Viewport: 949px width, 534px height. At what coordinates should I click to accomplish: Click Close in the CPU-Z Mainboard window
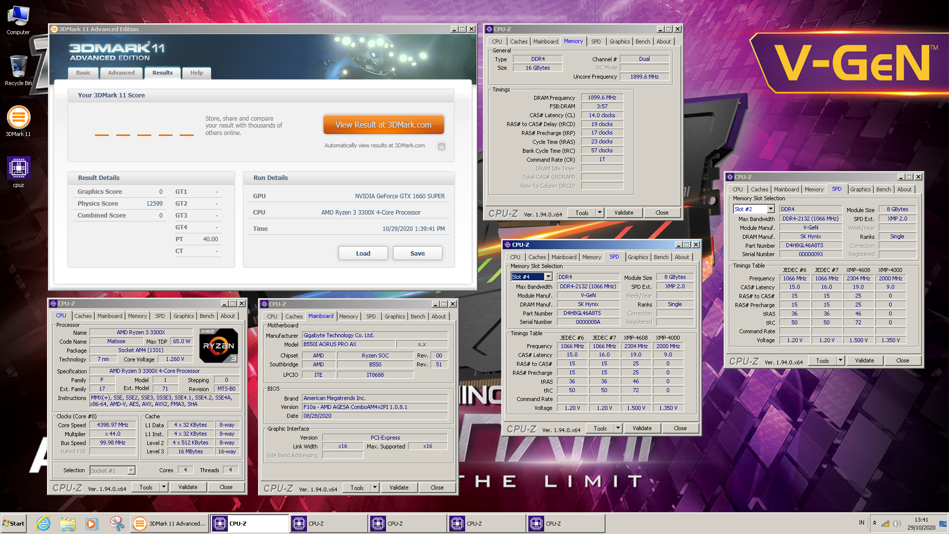[x=437, y=488]
